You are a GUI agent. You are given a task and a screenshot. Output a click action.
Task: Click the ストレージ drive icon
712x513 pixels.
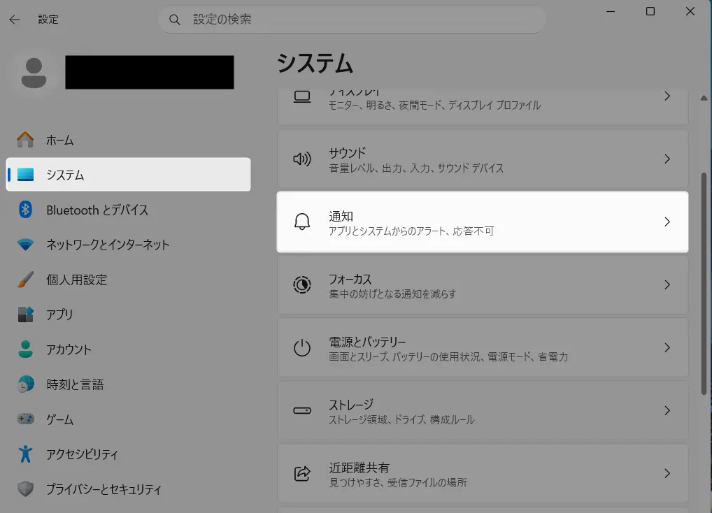(302, 410)
